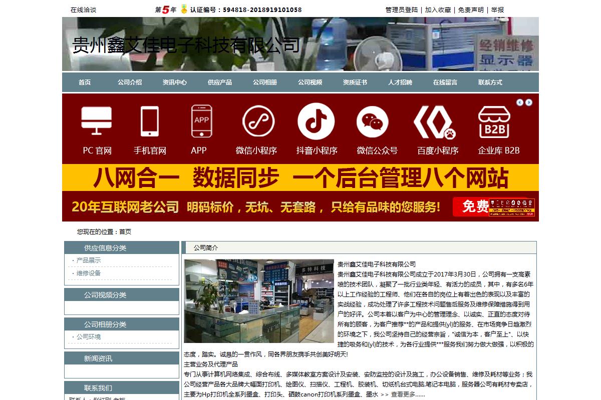This screenshot has width=601, height=400.
Task: Open 产品展示 sidebar category
Action: (x=89, y=260)
